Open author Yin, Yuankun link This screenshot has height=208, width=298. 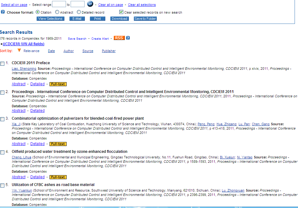(22, 191)
